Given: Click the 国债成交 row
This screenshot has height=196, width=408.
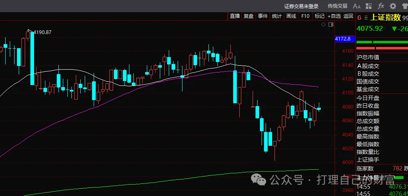Looking at the screenshot, I should click(382, 82).
